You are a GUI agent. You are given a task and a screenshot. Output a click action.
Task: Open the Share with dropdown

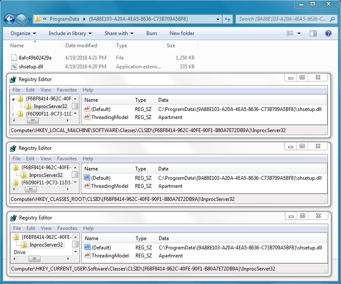[119, 33]
